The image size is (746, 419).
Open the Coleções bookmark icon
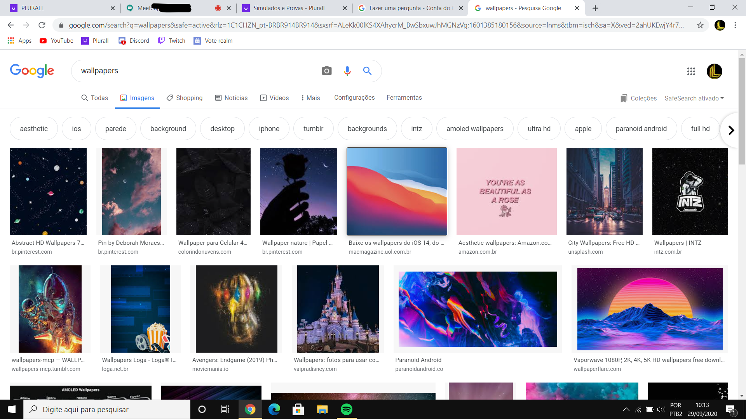(624, 98)
